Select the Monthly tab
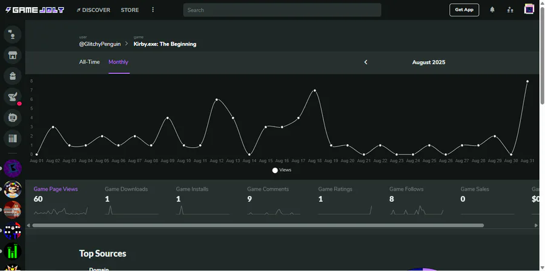 pyautogui.click(x=119, y=62)
